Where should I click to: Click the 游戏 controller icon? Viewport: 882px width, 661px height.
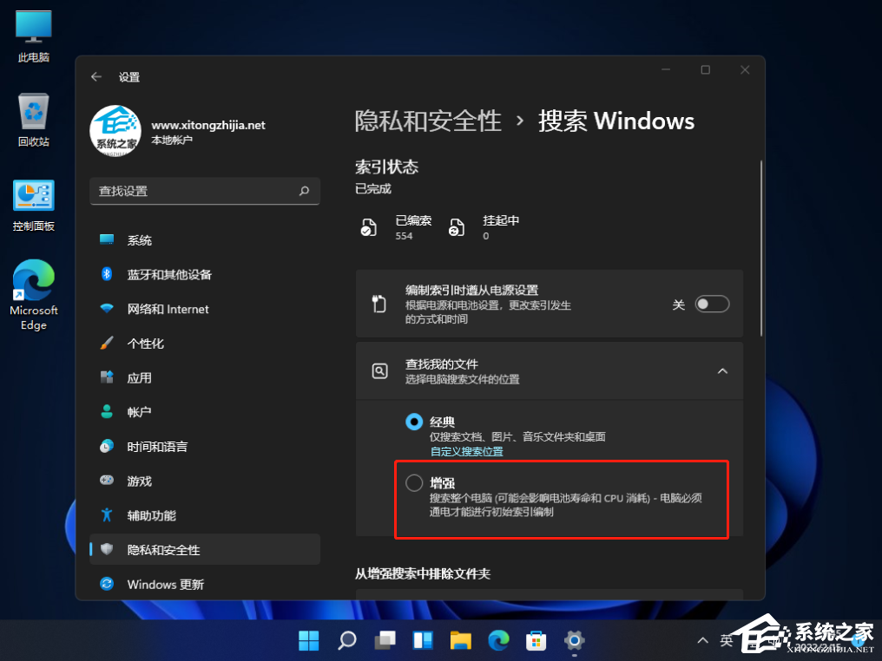click(107, 481)
